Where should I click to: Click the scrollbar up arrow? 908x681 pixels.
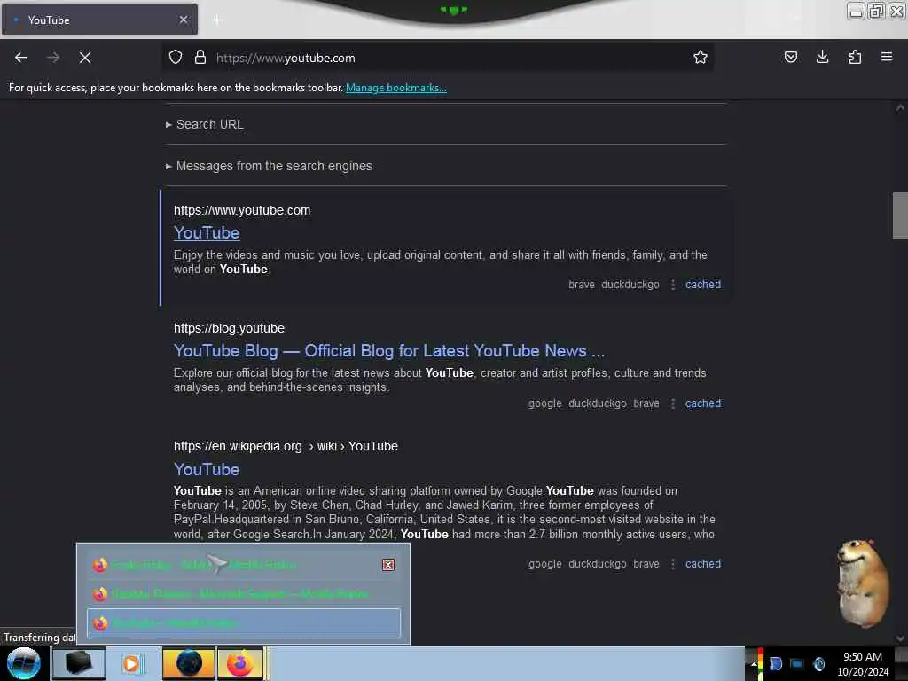click(x=900, y=107)
